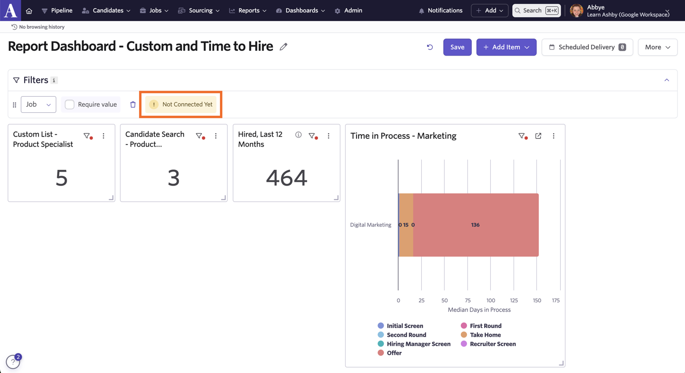Show info for Hired, Last 12 Months
Viewport: 685px width, 373px height.
pyautogui.click(x=298, y=135)
